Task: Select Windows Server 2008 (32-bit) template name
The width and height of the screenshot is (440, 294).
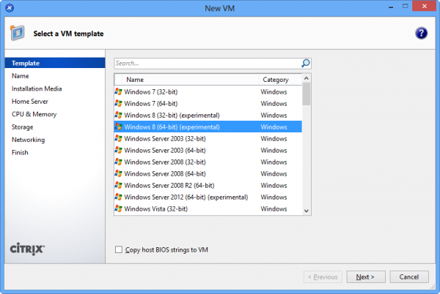Action: point(165,162)
